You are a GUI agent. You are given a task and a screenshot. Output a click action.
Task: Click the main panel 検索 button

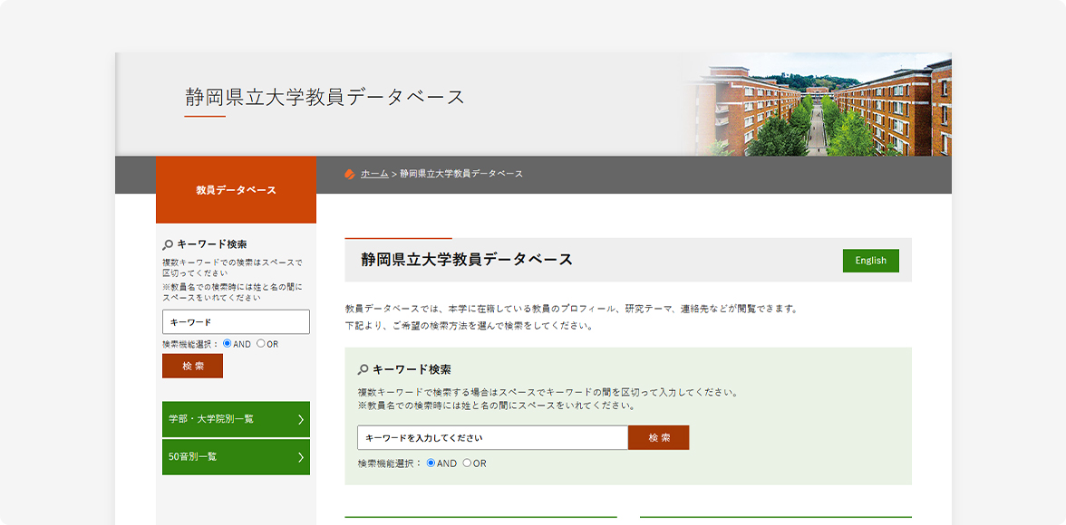click(x=659, y=438)
